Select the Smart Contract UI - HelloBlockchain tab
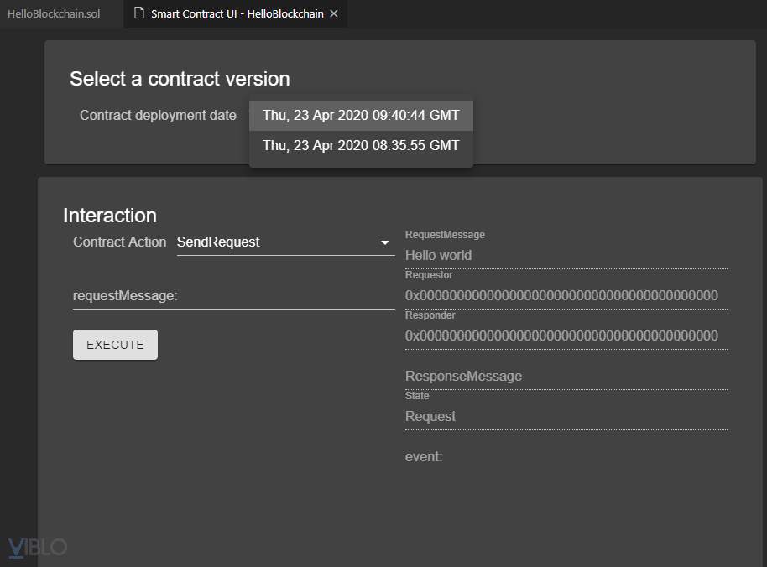This screenshot has width=767, height=567. pos(237,14)
